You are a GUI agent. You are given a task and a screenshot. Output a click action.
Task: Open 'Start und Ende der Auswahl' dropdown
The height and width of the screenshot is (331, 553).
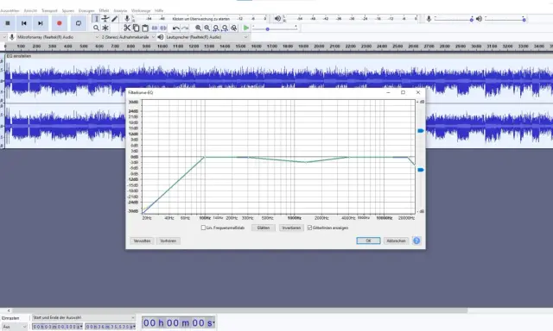click(x=84, y=317)
